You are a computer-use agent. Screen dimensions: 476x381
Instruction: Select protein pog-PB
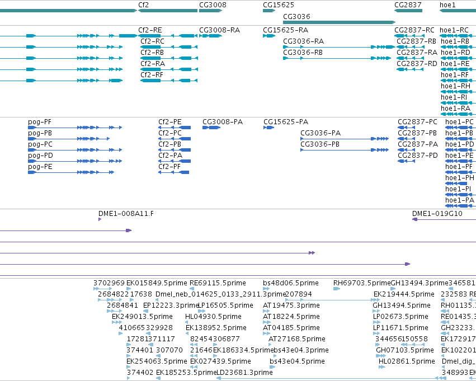[69, 139]
